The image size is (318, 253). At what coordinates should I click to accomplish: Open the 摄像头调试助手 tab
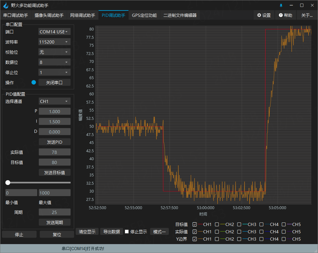coord(49,15)
